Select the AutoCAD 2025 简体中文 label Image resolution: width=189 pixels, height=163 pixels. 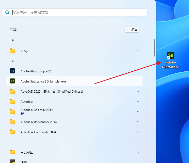(x=52, y=92)
